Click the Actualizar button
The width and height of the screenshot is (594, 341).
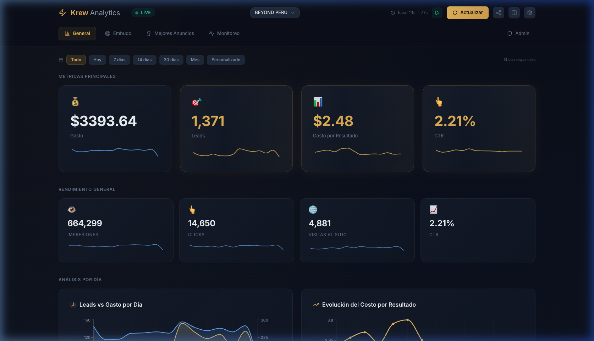(467, 12)
